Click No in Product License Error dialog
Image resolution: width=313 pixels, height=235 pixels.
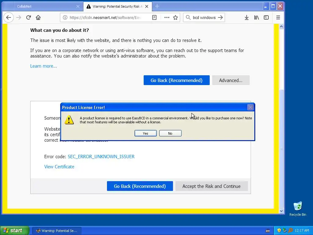[170, 133]
